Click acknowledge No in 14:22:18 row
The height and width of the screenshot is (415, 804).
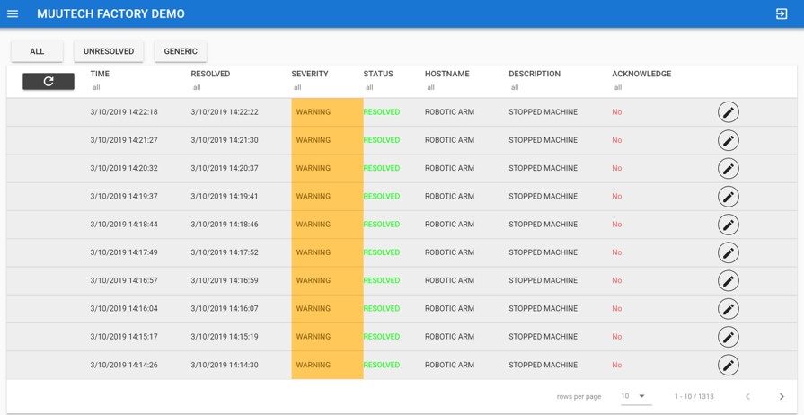pos(617,111)
